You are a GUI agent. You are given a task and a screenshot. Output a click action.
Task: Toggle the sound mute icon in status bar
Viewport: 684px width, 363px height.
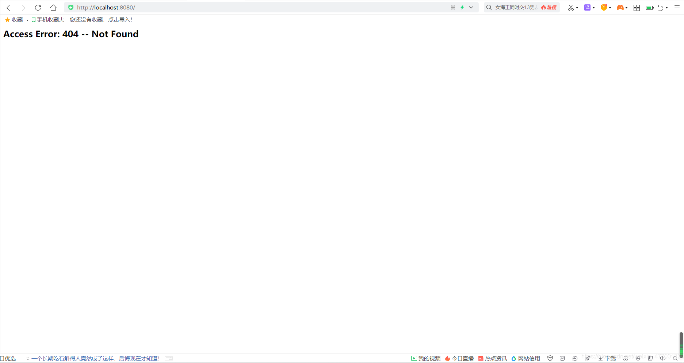(x=662, y=359)
